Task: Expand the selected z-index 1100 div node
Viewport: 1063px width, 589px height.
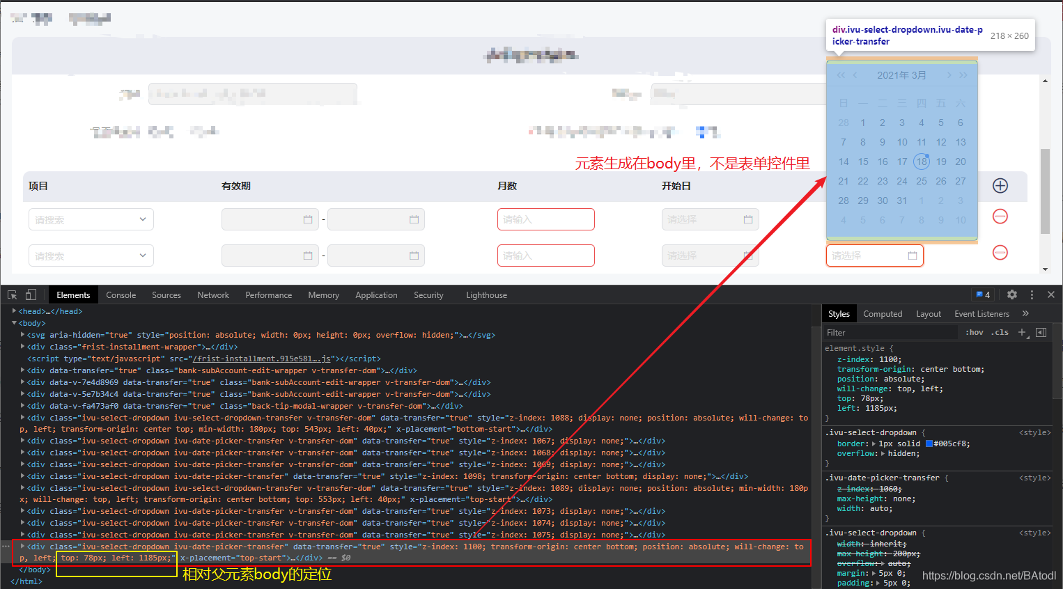Action: point(23,547)
